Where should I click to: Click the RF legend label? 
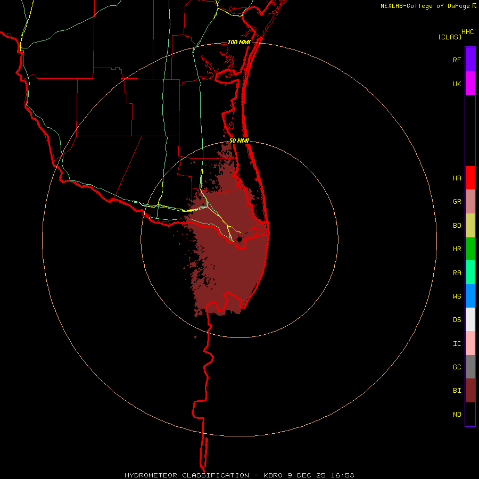pos(457,60)
